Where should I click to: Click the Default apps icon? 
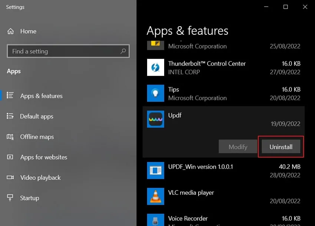coord(10,116)
